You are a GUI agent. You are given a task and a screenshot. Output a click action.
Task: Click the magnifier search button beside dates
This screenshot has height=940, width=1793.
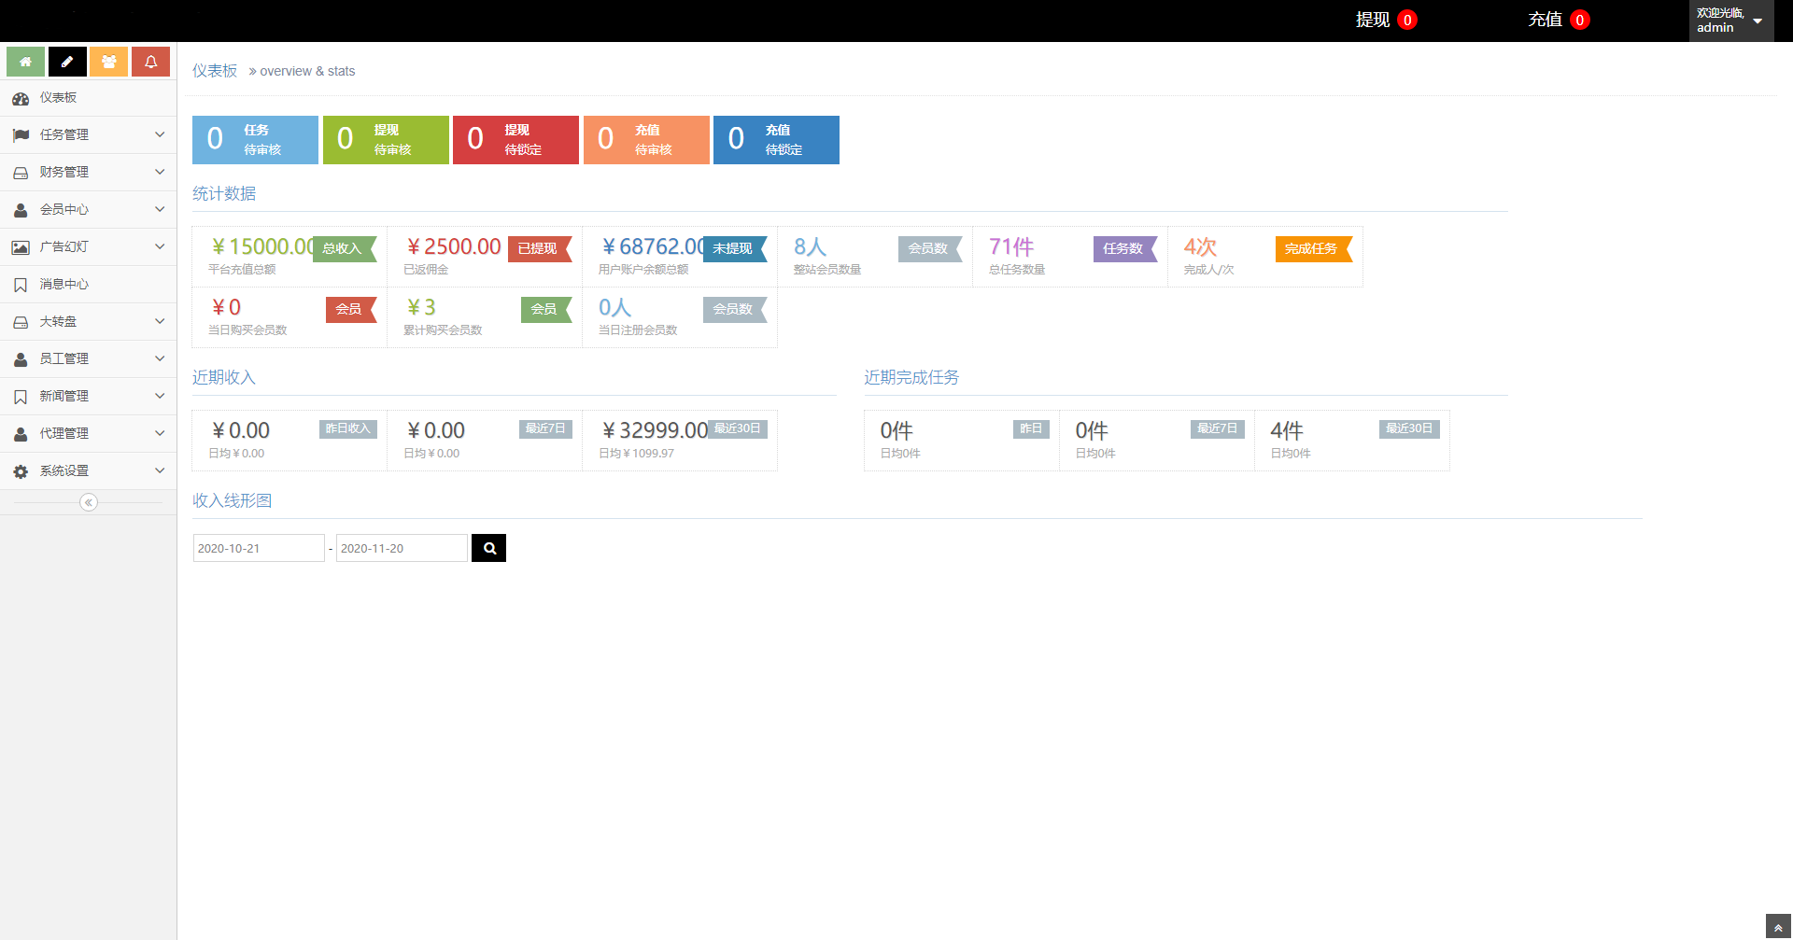pyautogui.click(x=488, y=548)
